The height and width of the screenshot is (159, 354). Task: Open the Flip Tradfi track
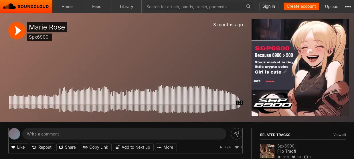pos(287,151)
